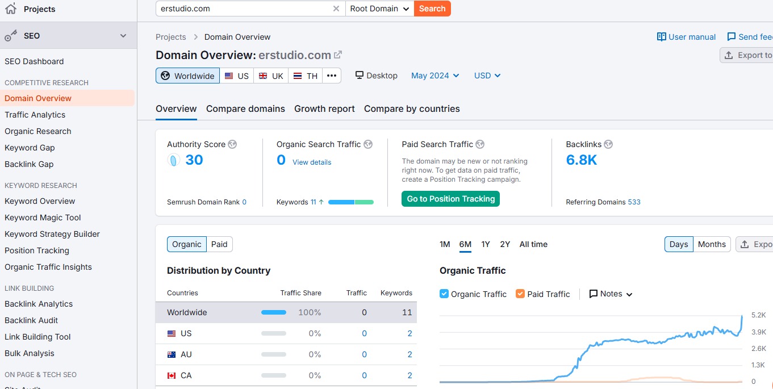The height and width of the screenshot is (389, 773).
Task: Click the globe icon beside Authority Score
Action: tap(232, 144)
